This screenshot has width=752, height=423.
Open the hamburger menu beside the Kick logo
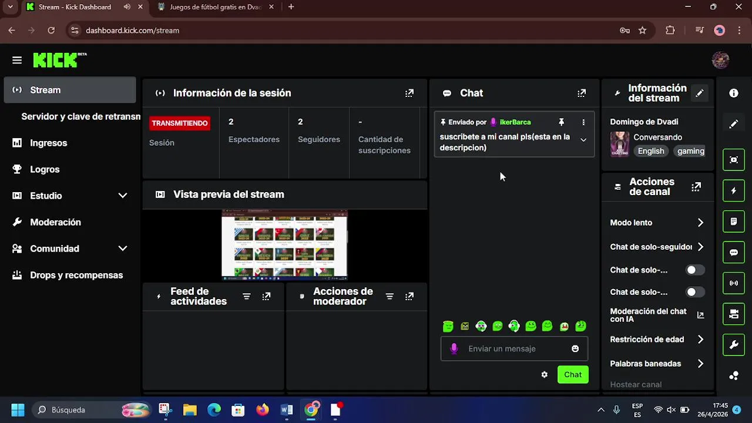click(16, 60)
